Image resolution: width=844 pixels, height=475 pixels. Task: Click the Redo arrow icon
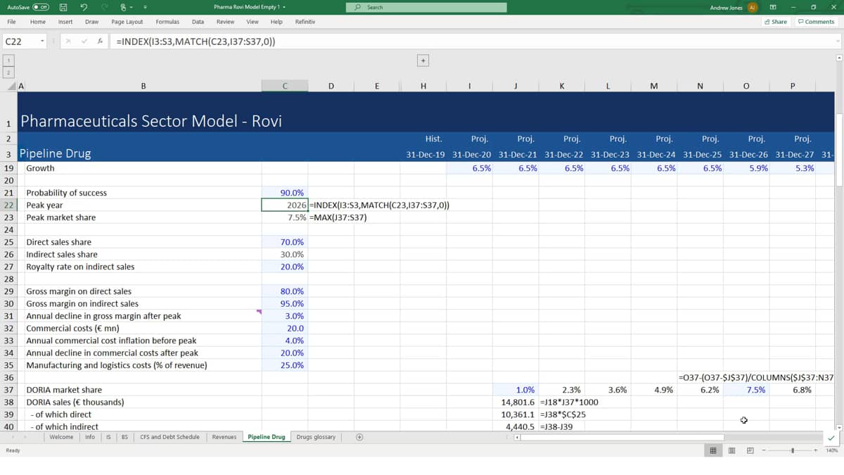click(x=105, y=7)
